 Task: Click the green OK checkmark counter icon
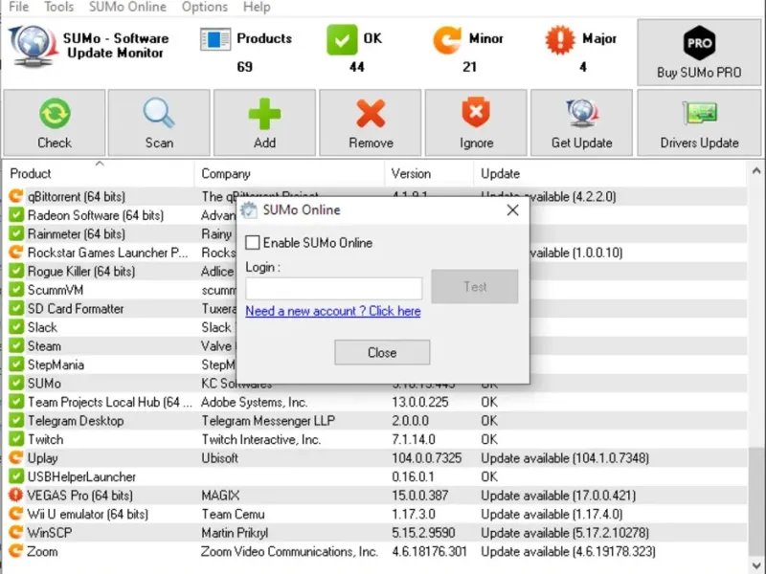(x=342, y=40)
